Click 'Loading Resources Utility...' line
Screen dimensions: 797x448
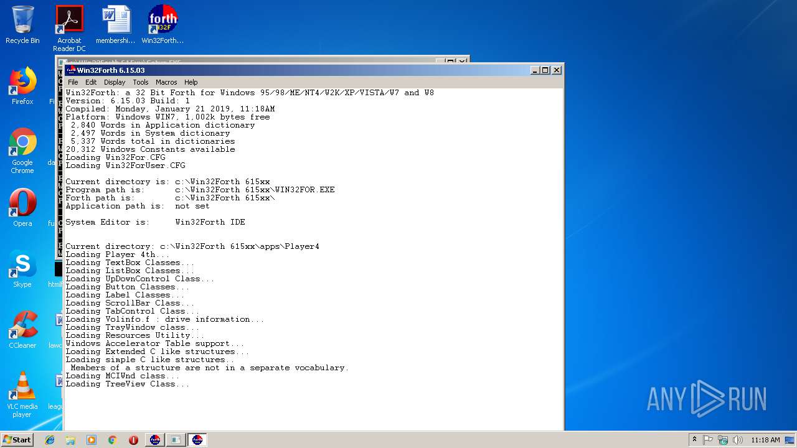[x=135, y=335]
